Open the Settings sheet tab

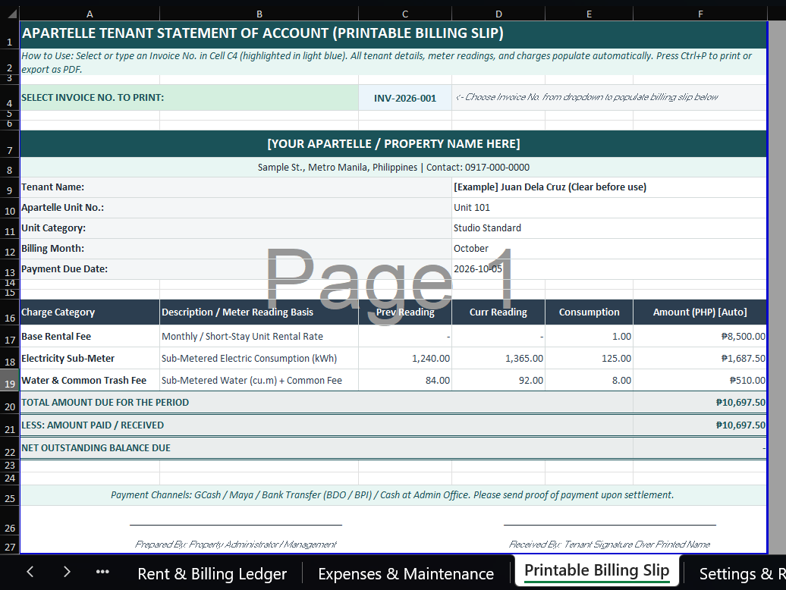point(742,573)
